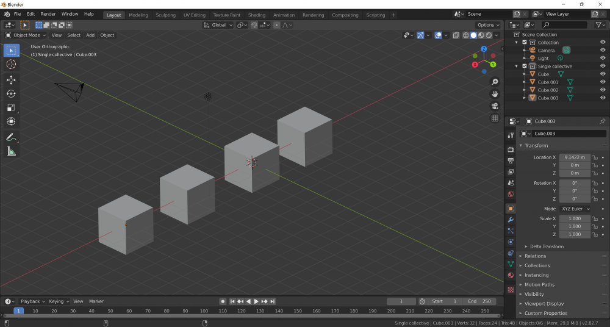610x327 pixels.
Task: Hide Cube.002 using its eye icon
Action: pos(603,90)
